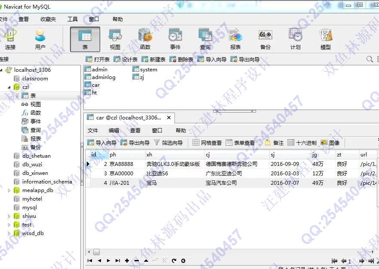Expand the 表 node under czl
Screen dimensions: 379x269
pos(17,96)
